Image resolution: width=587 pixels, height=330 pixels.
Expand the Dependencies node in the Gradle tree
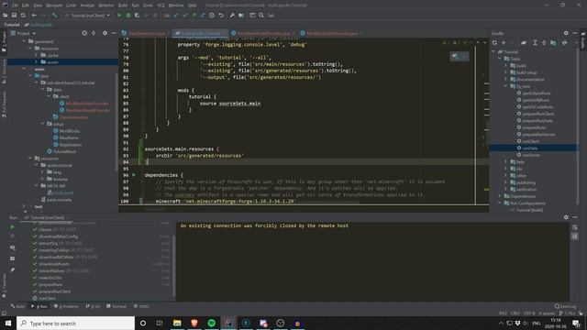point(500,196)
